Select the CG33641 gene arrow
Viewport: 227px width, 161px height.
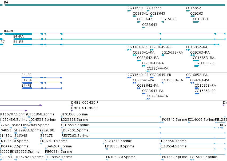pyautogui.click(x=135, y=16)
